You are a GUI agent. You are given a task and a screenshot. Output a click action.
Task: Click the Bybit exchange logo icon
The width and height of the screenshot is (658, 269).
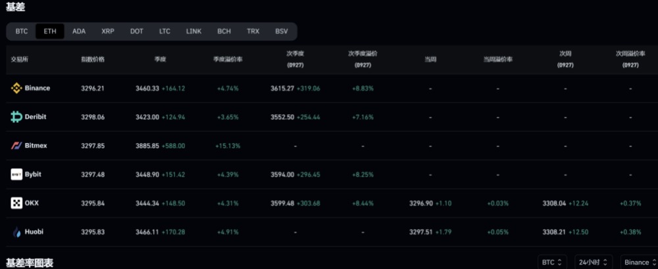(x=16, y=175)
